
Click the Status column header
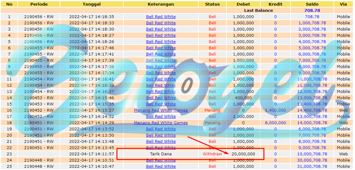tap(212, 4)
